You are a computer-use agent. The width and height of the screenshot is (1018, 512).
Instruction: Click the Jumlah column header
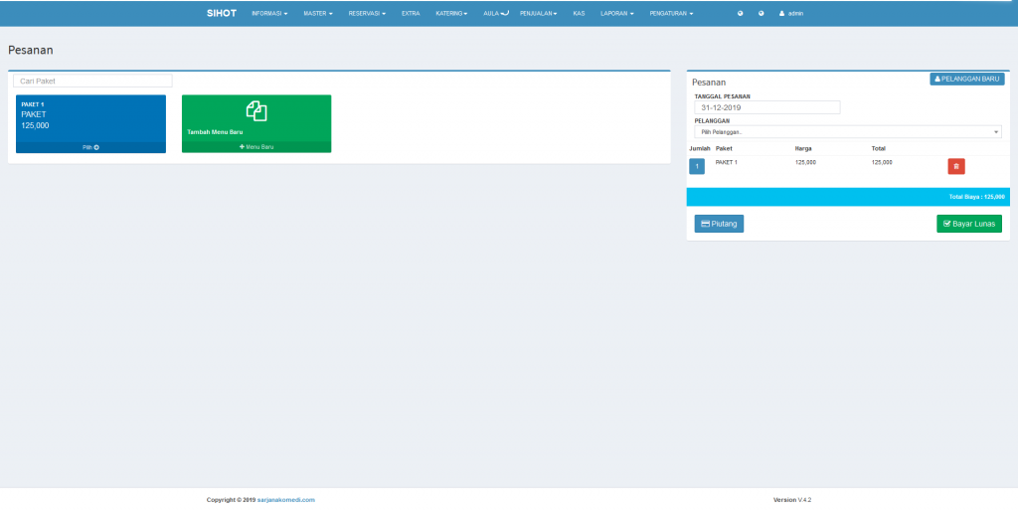(x=699, y=148)
